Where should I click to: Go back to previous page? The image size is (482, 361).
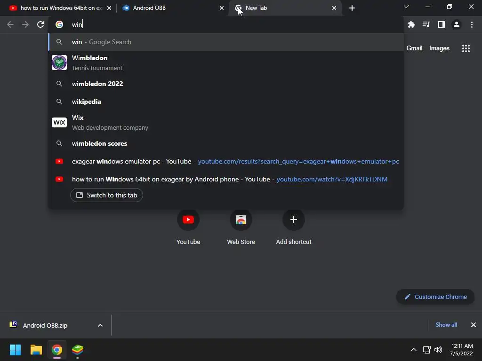click(x=10, y=24)
